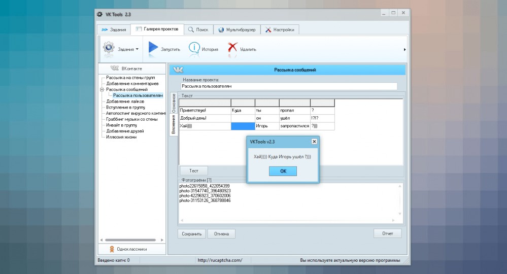
Task: Click the Игорь table cell
Action: click(x=267, y=126)
